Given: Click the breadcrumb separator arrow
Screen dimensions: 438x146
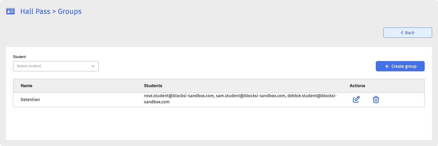Looking at the screenshot, I should click(54, 12).
